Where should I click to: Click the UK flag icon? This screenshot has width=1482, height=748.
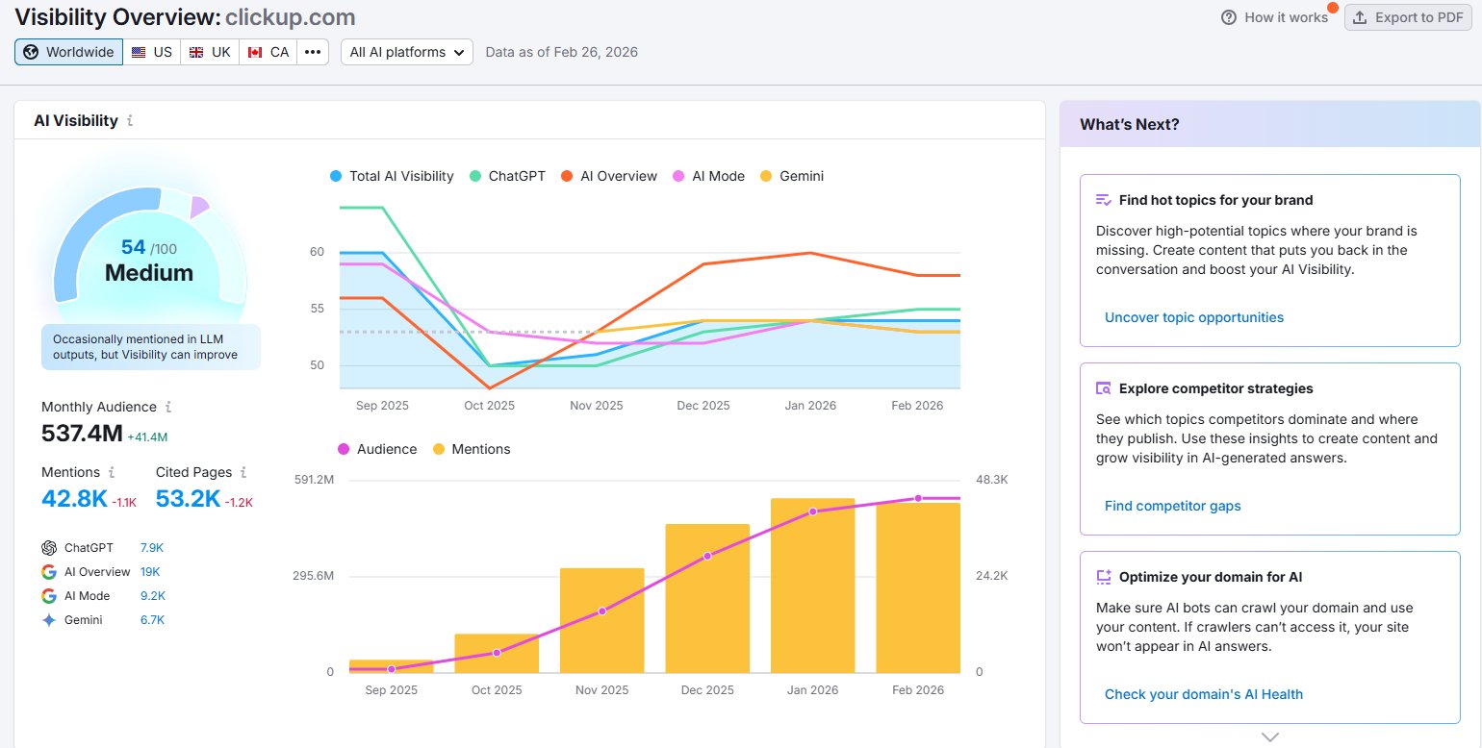pos(197,52)
